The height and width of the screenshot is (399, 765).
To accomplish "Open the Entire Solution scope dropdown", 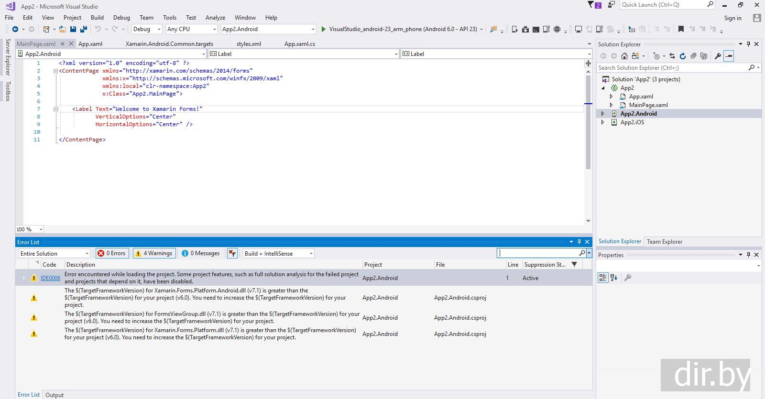I will tap(55, 253).
